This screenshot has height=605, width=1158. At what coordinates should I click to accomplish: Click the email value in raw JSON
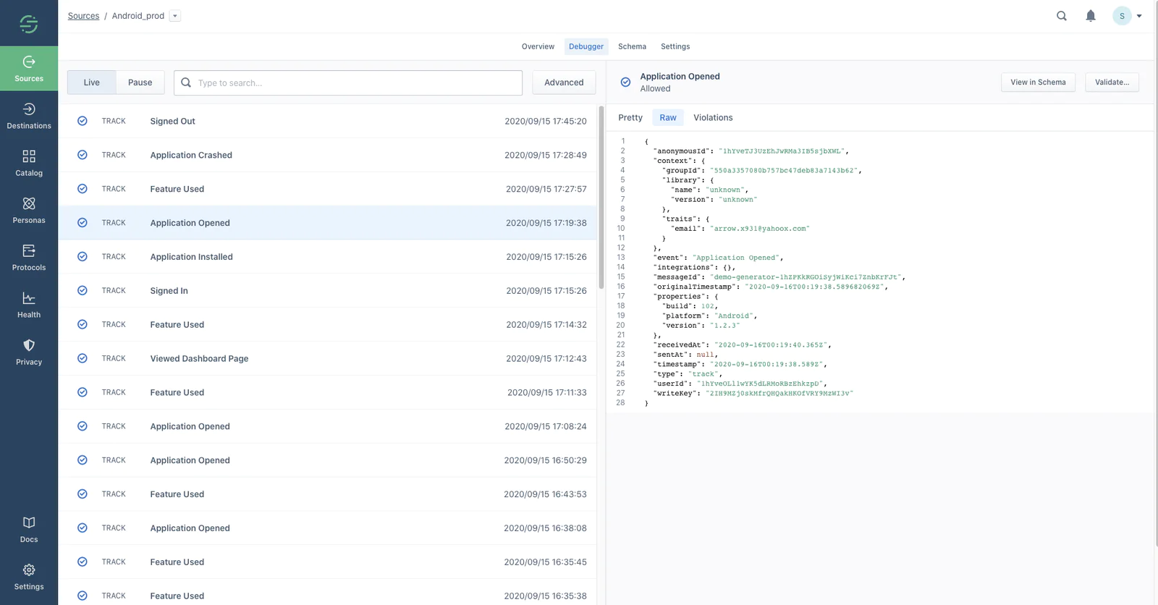[759, 229]
